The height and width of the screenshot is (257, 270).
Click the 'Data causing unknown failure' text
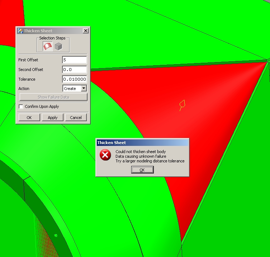(x=141, y=156)
